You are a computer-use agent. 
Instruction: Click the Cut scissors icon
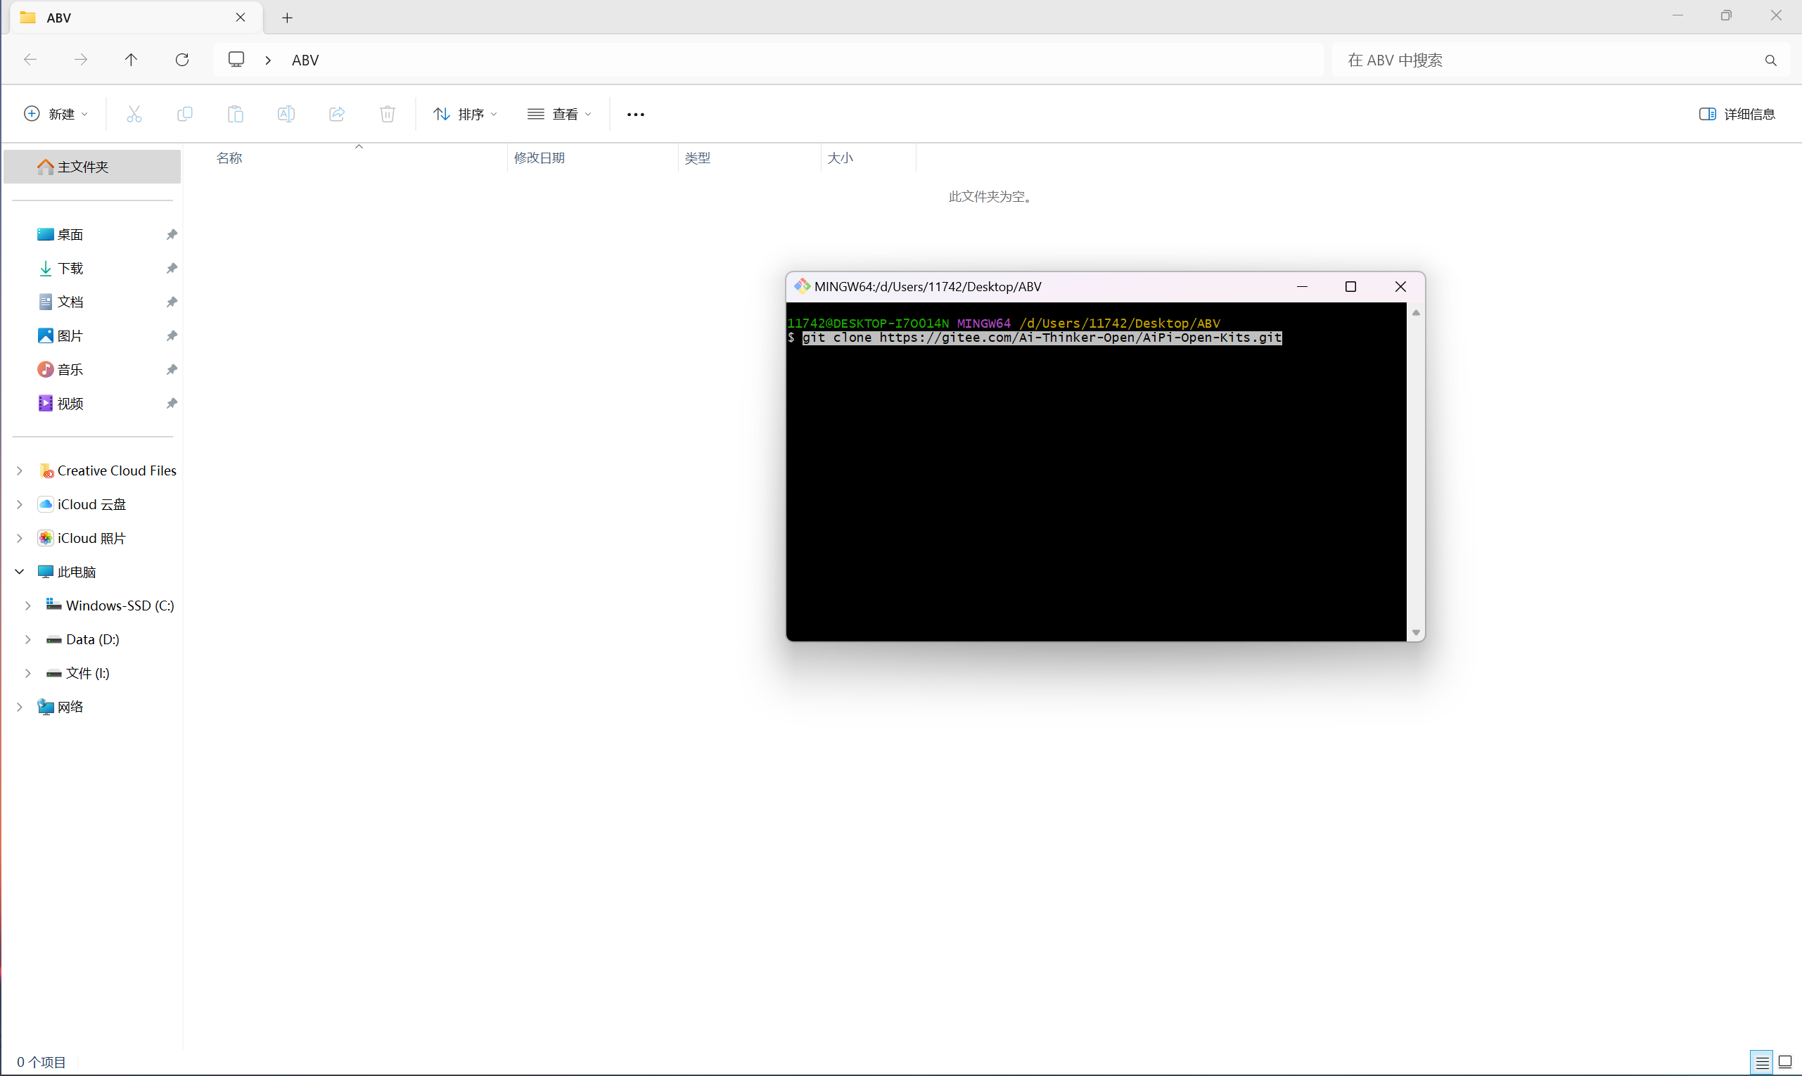pyautogui.click(x=134, y=114)
